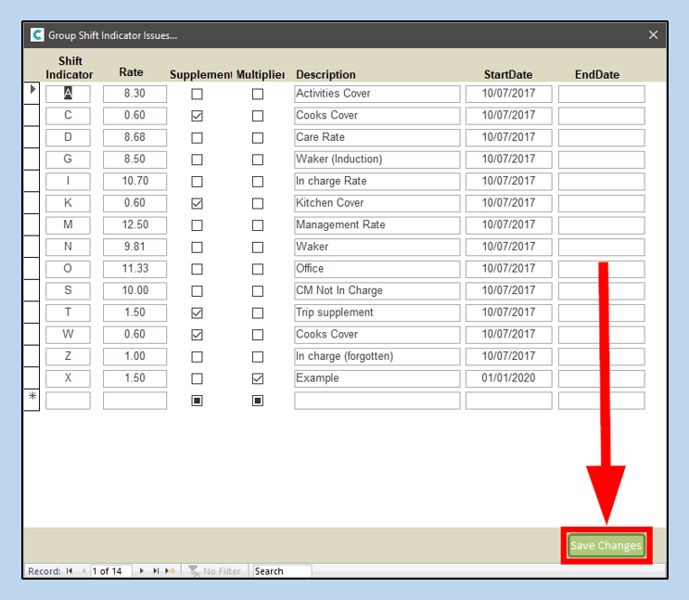This screenshot has width=689, height=600.
Task: Uncheck Multiplier checkbox for Example row
Action: click(258, 378)
